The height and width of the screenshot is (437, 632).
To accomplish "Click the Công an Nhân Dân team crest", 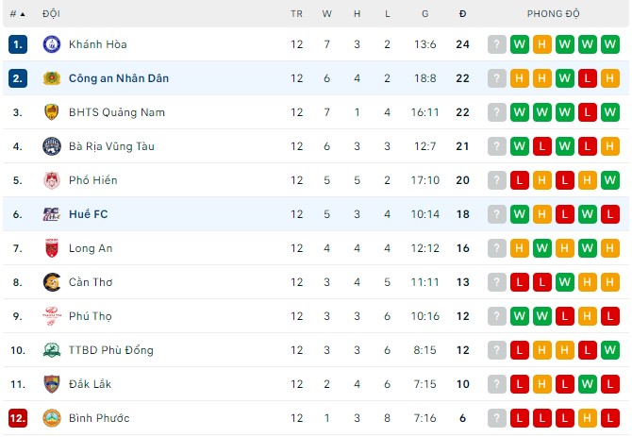I will click(51, 78).
